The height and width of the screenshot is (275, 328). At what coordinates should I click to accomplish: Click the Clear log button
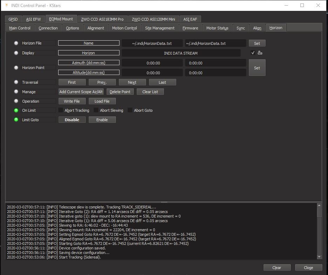tap(277, 268)
